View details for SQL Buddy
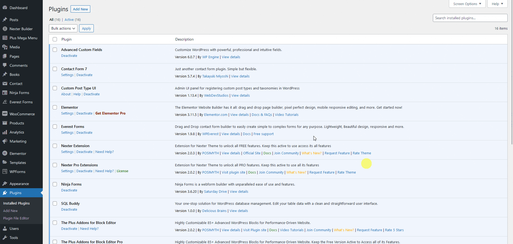This screenshot has width=513, height=244. tap(239, 211)
